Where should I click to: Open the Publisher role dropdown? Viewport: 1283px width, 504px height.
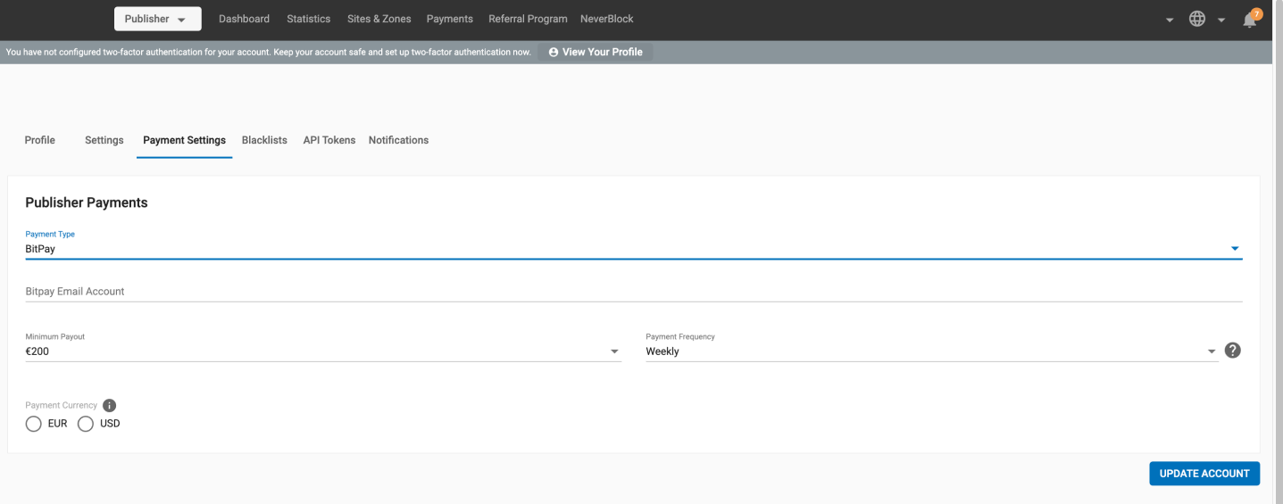tap(157, 19)
